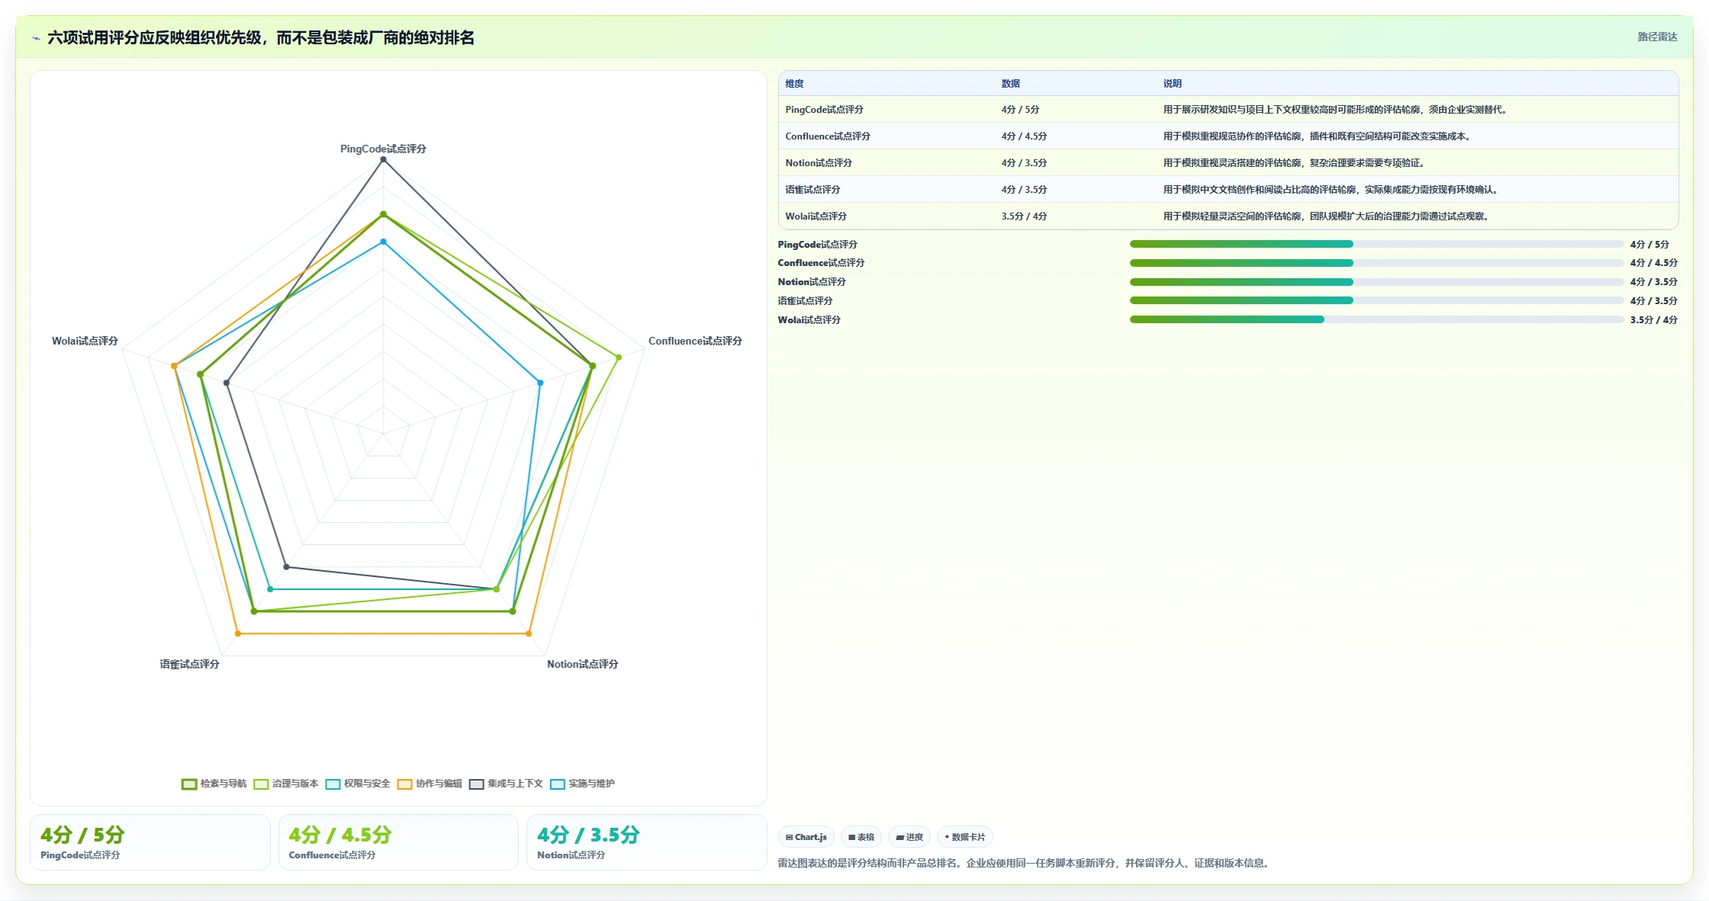This screenshot has height=901, width=1709.
Task: Open the 4分 / 4.5分 Confluence data card
Action: (398, 842)
